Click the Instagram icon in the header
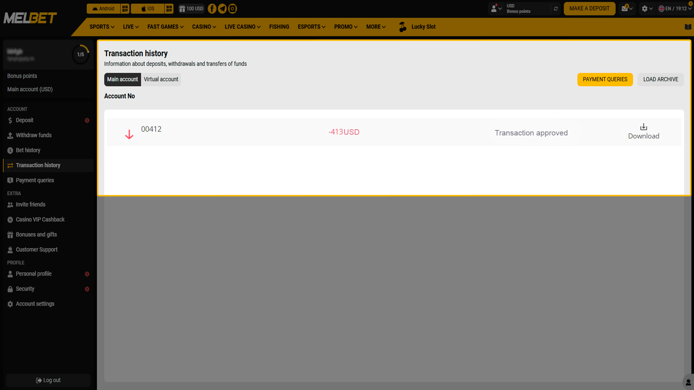This screenshot has height=390, width=694. click(232, 8)
